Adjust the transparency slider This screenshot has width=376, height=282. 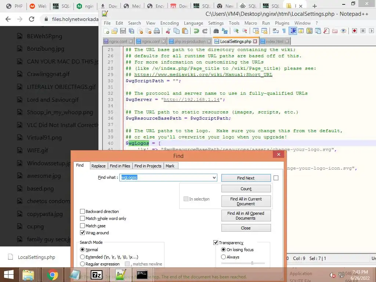coord(252,263)
